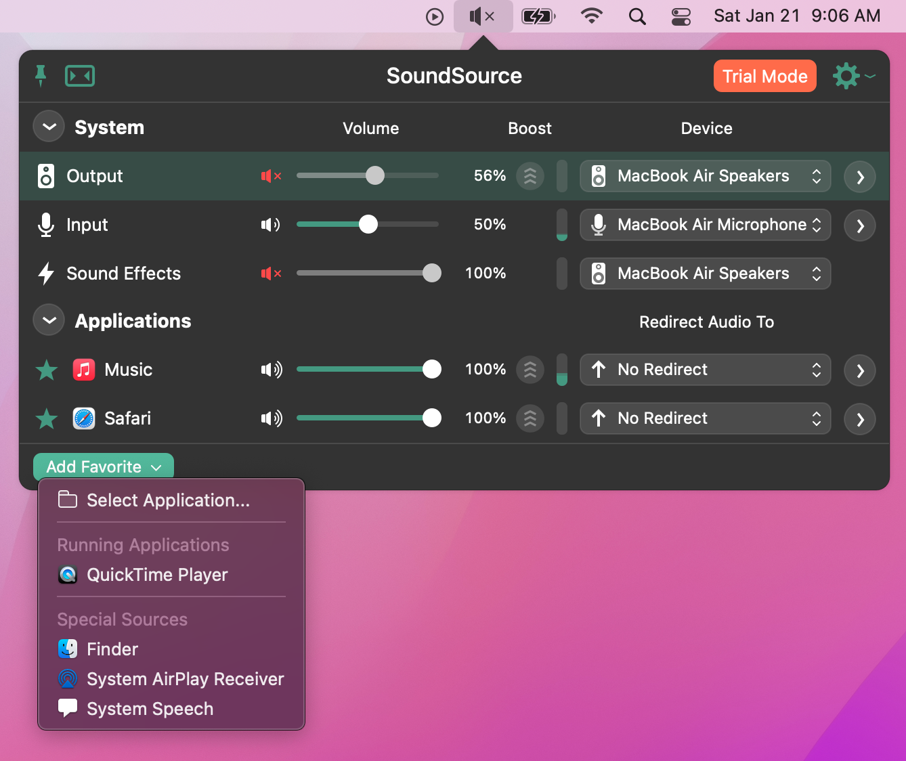Click the QuickTime Player icon in menu
This screenshot has height=761, width=906.
[68, 575]
